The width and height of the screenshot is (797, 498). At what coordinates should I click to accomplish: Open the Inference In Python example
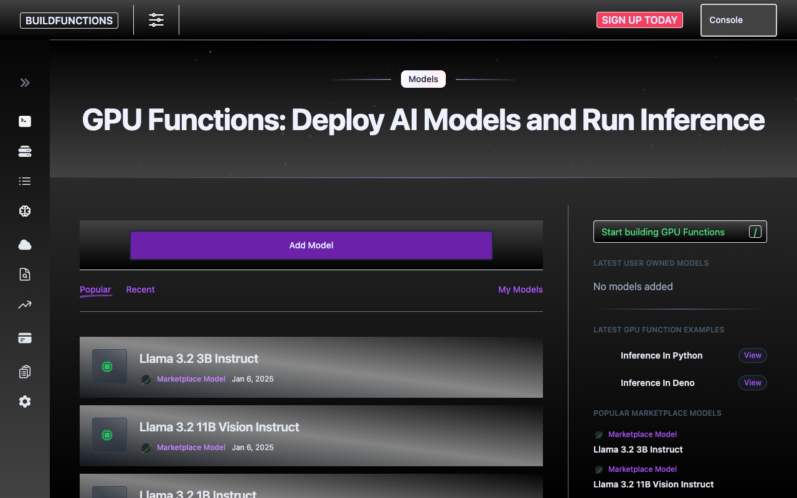661,355
